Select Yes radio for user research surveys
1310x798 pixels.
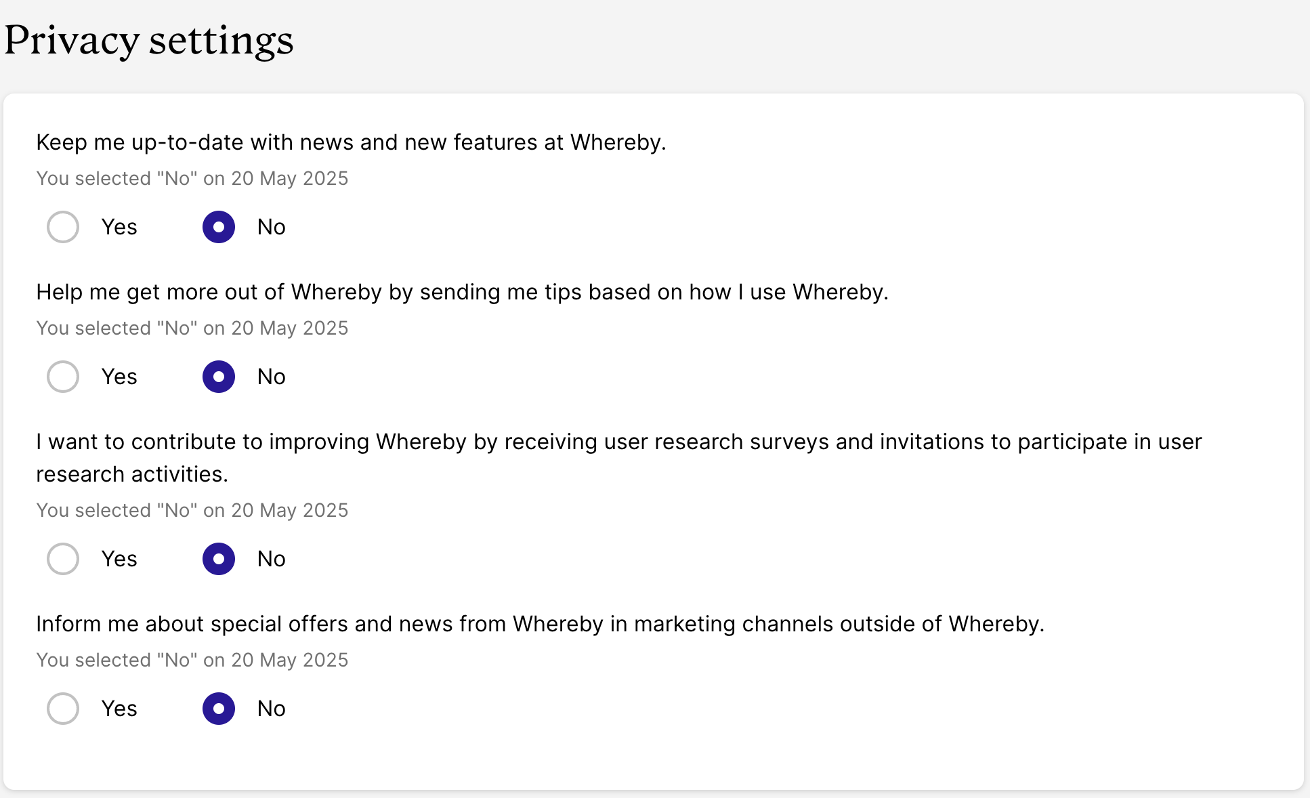click(x=63, y=559)
